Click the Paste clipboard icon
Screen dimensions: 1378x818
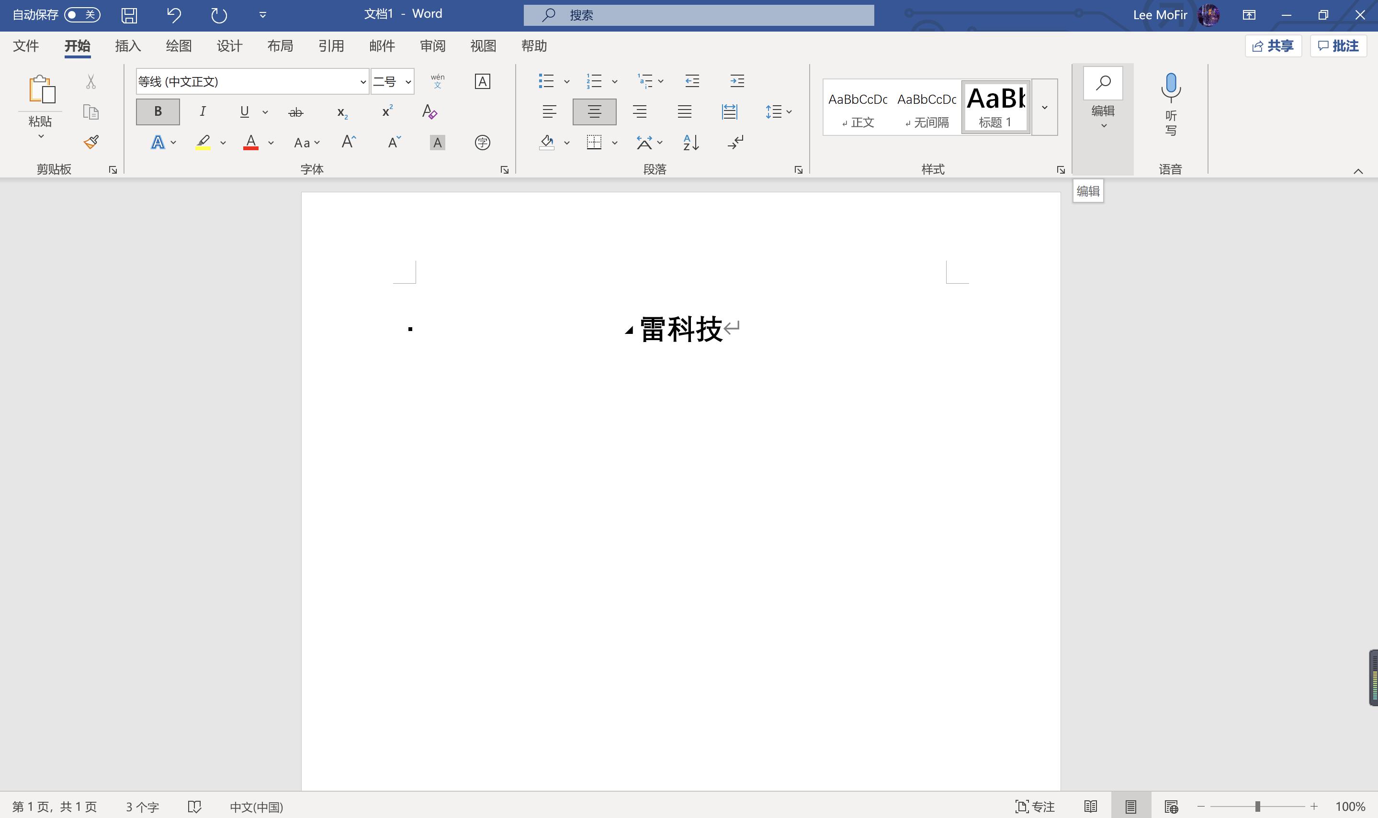coord(42,89)
